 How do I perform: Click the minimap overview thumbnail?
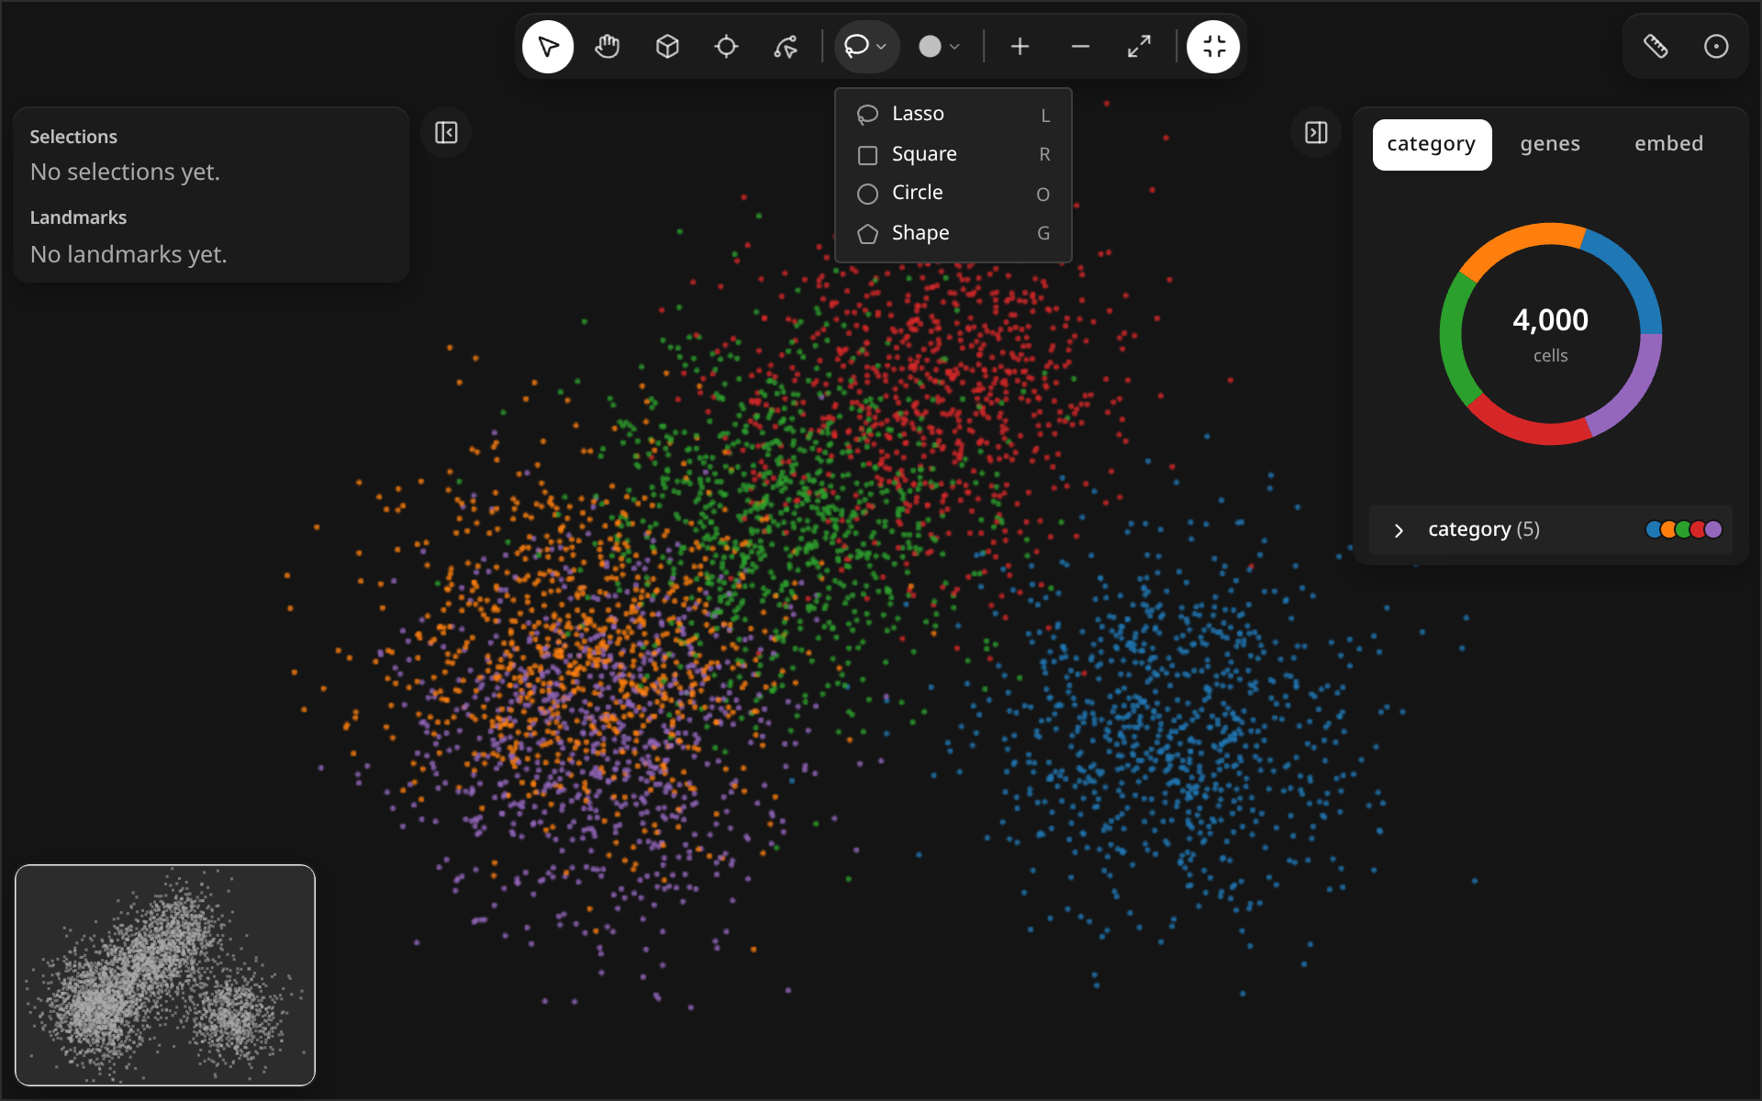(165, 975)
